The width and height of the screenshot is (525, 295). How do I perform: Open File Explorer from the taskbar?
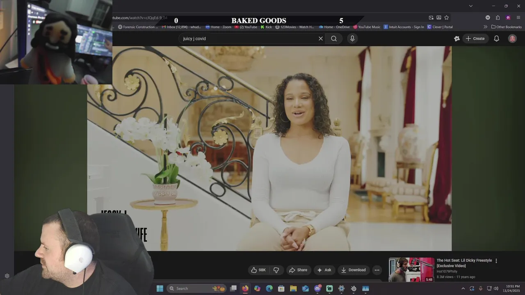[293, 288]
